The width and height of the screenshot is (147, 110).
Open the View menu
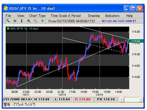point(21,16)
